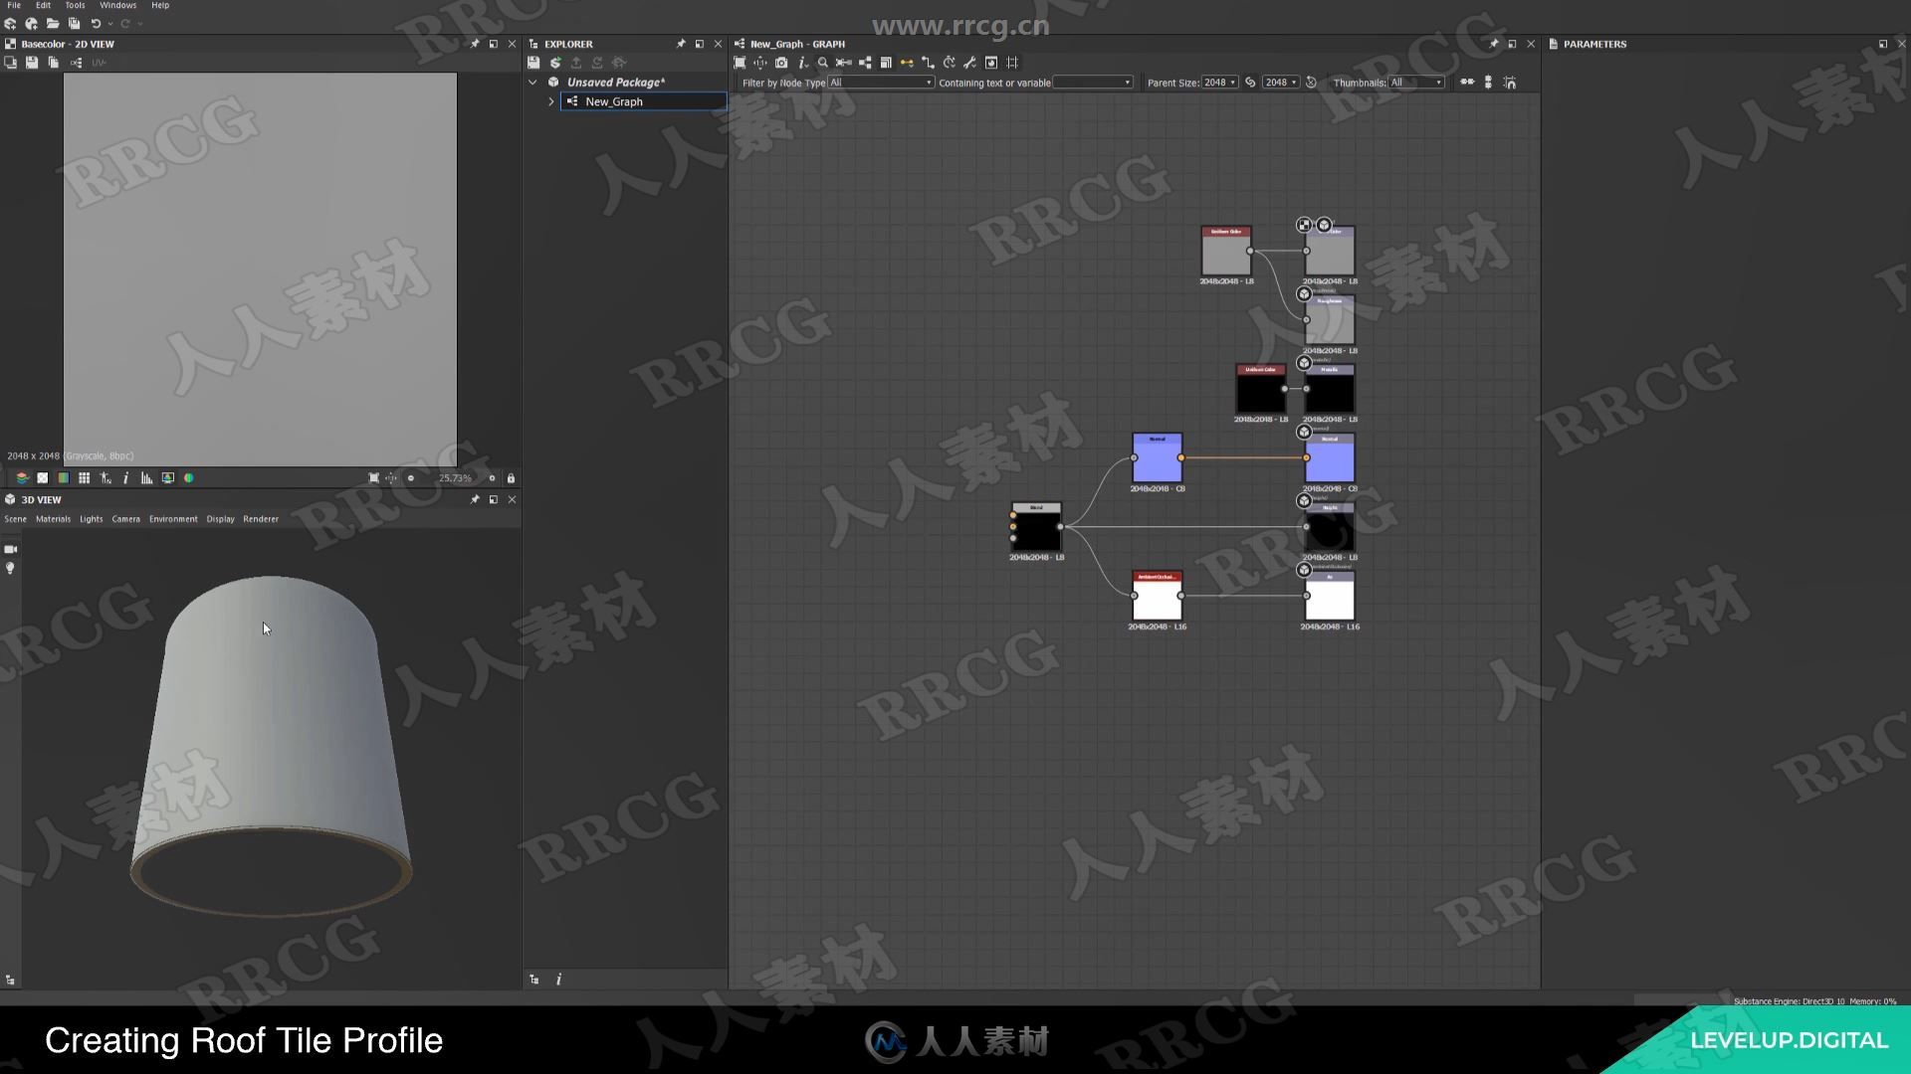The height and width of the screenshot is (1074, 1911).
Task: Fit image to 2D view icon
Action: point(374,478)
